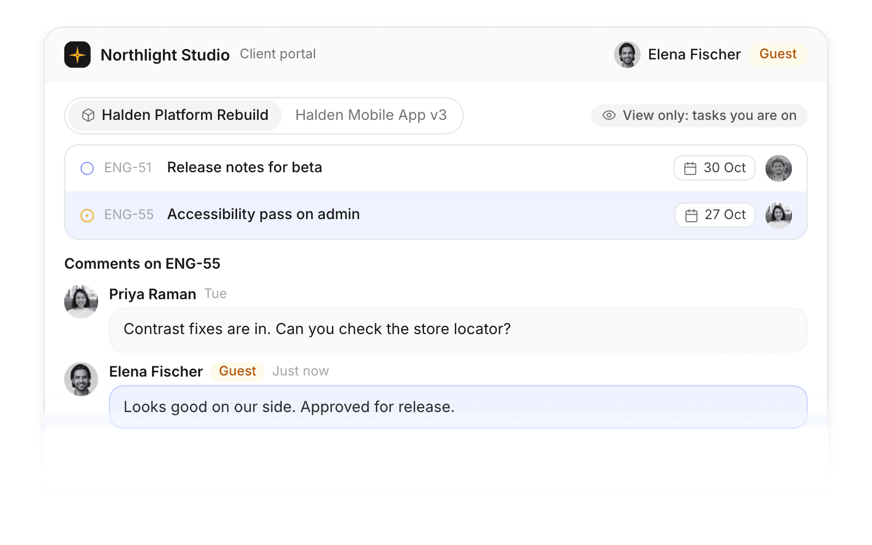
Task: Select the Contrast fixes are in comment bubble
Action: point(458,330)
